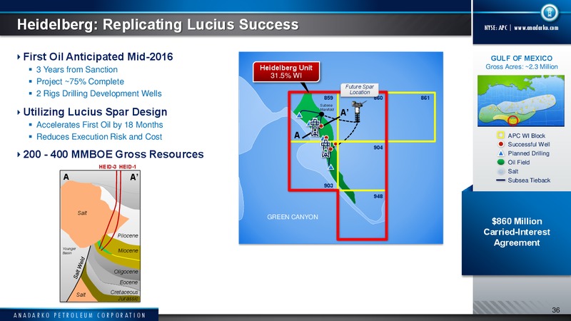Click the HEID-3 well label

[108, 167]
